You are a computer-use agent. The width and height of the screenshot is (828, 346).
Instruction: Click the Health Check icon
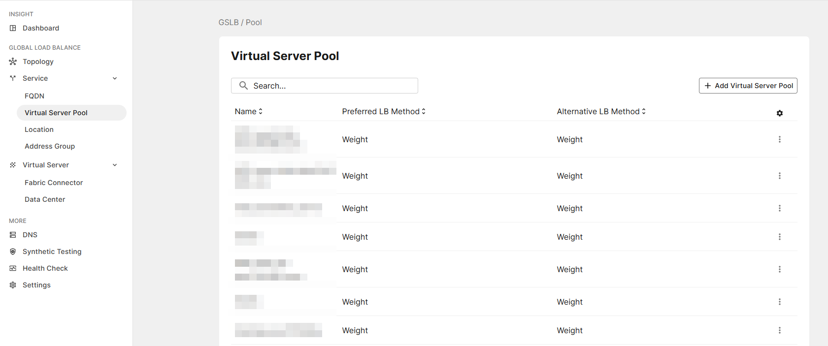[x=13, y=268]
